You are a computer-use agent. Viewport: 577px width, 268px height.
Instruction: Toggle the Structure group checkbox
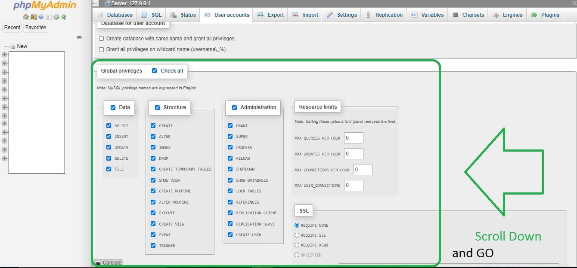pyautogui.click(x=158, y=107)
